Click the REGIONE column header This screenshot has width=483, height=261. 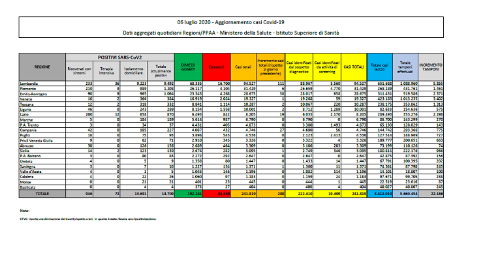[x=42, y=67]
